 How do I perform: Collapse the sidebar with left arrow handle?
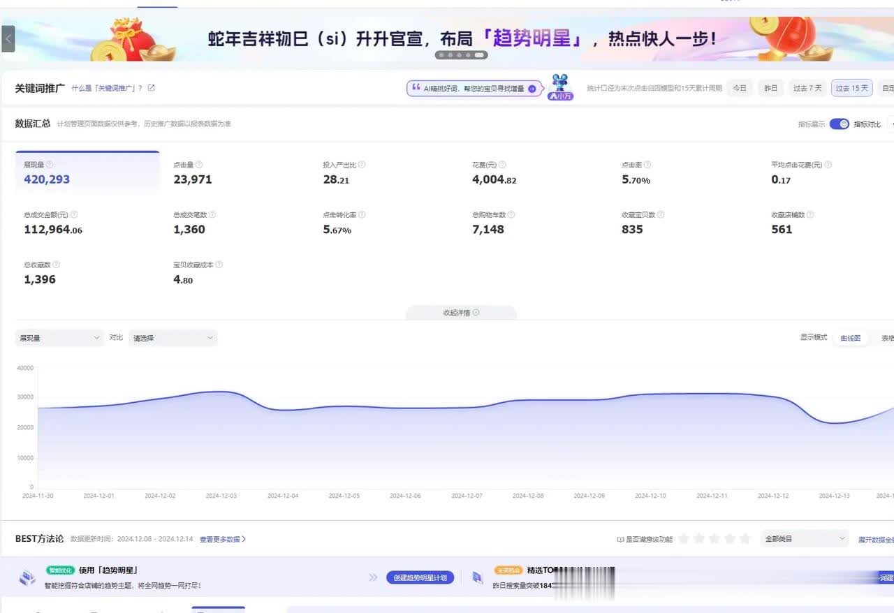point(8,38)
